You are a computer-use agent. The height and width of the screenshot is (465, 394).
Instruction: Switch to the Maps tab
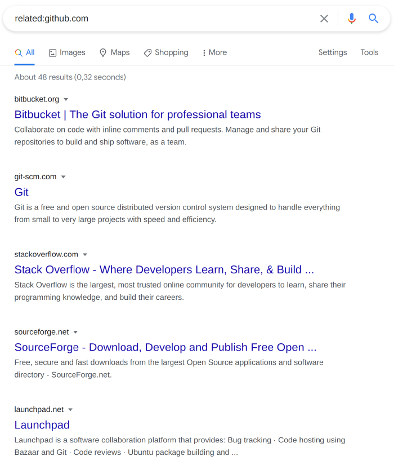coord(115,52)
